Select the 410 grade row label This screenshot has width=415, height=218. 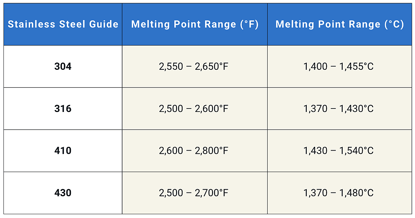coord(63,151)
